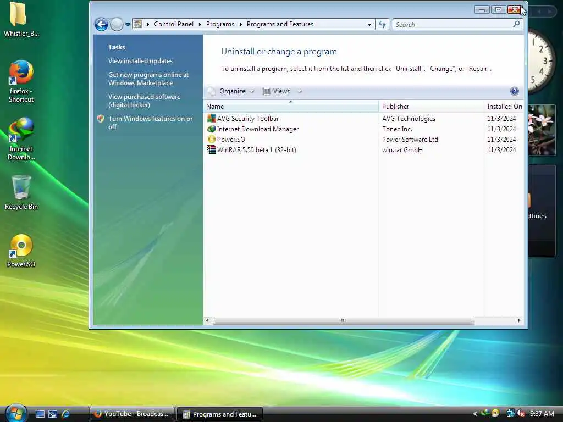Click the sidebar clock gadget
This screenshot has width=563, height=422.
point(542,61)
